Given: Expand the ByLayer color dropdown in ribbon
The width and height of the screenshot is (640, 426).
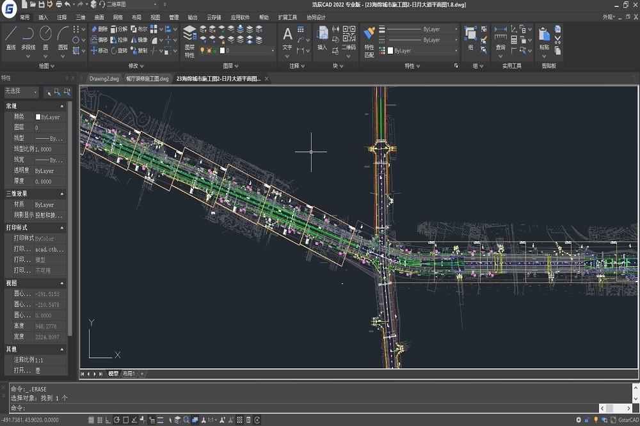Looking at the screenshot, I should click(x=422, y=51).
